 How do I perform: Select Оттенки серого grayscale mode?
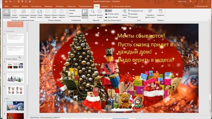pos(112,14)
